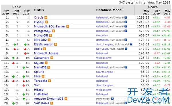Screen dimensions: 172x106
Task: Click the PostgreSQL score 478.89
Action: pyautogui.click(x=144, y=31)
